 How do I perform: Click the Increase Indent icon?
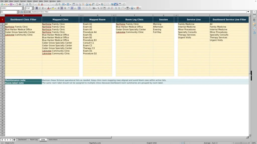116,8
